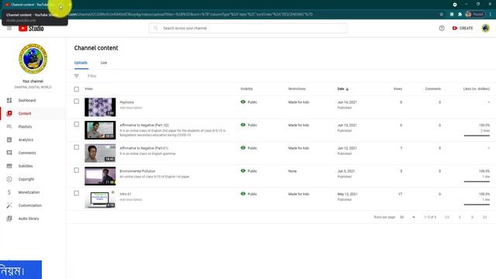This screenshot has width=496, height=279.
Task: Click the Environmental Pollution title
Action: pyautogui.click(x=137, y=170)
